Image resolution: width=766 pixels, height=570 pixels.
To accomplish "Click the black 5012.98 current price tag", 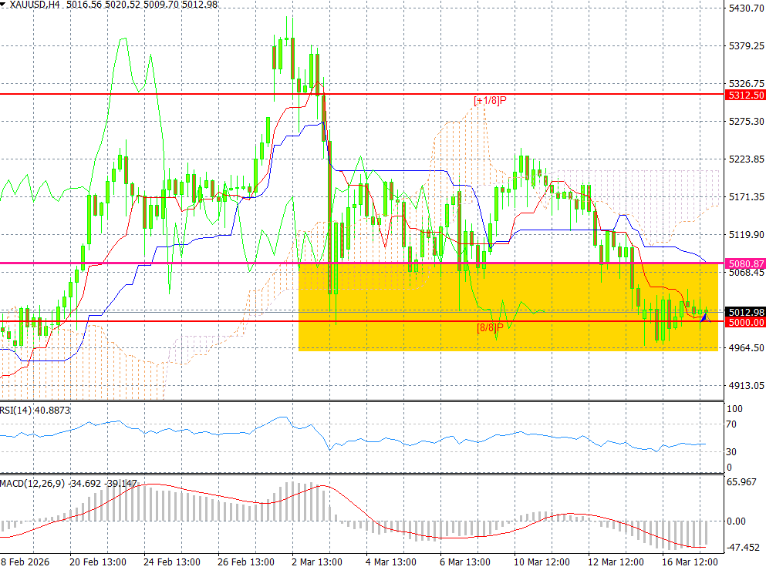I will point(746,312).
